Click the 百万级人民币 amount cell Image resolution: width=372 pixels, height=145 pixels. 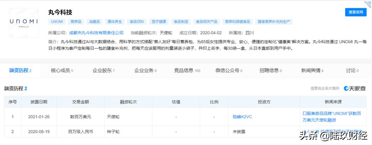point(81,132)
